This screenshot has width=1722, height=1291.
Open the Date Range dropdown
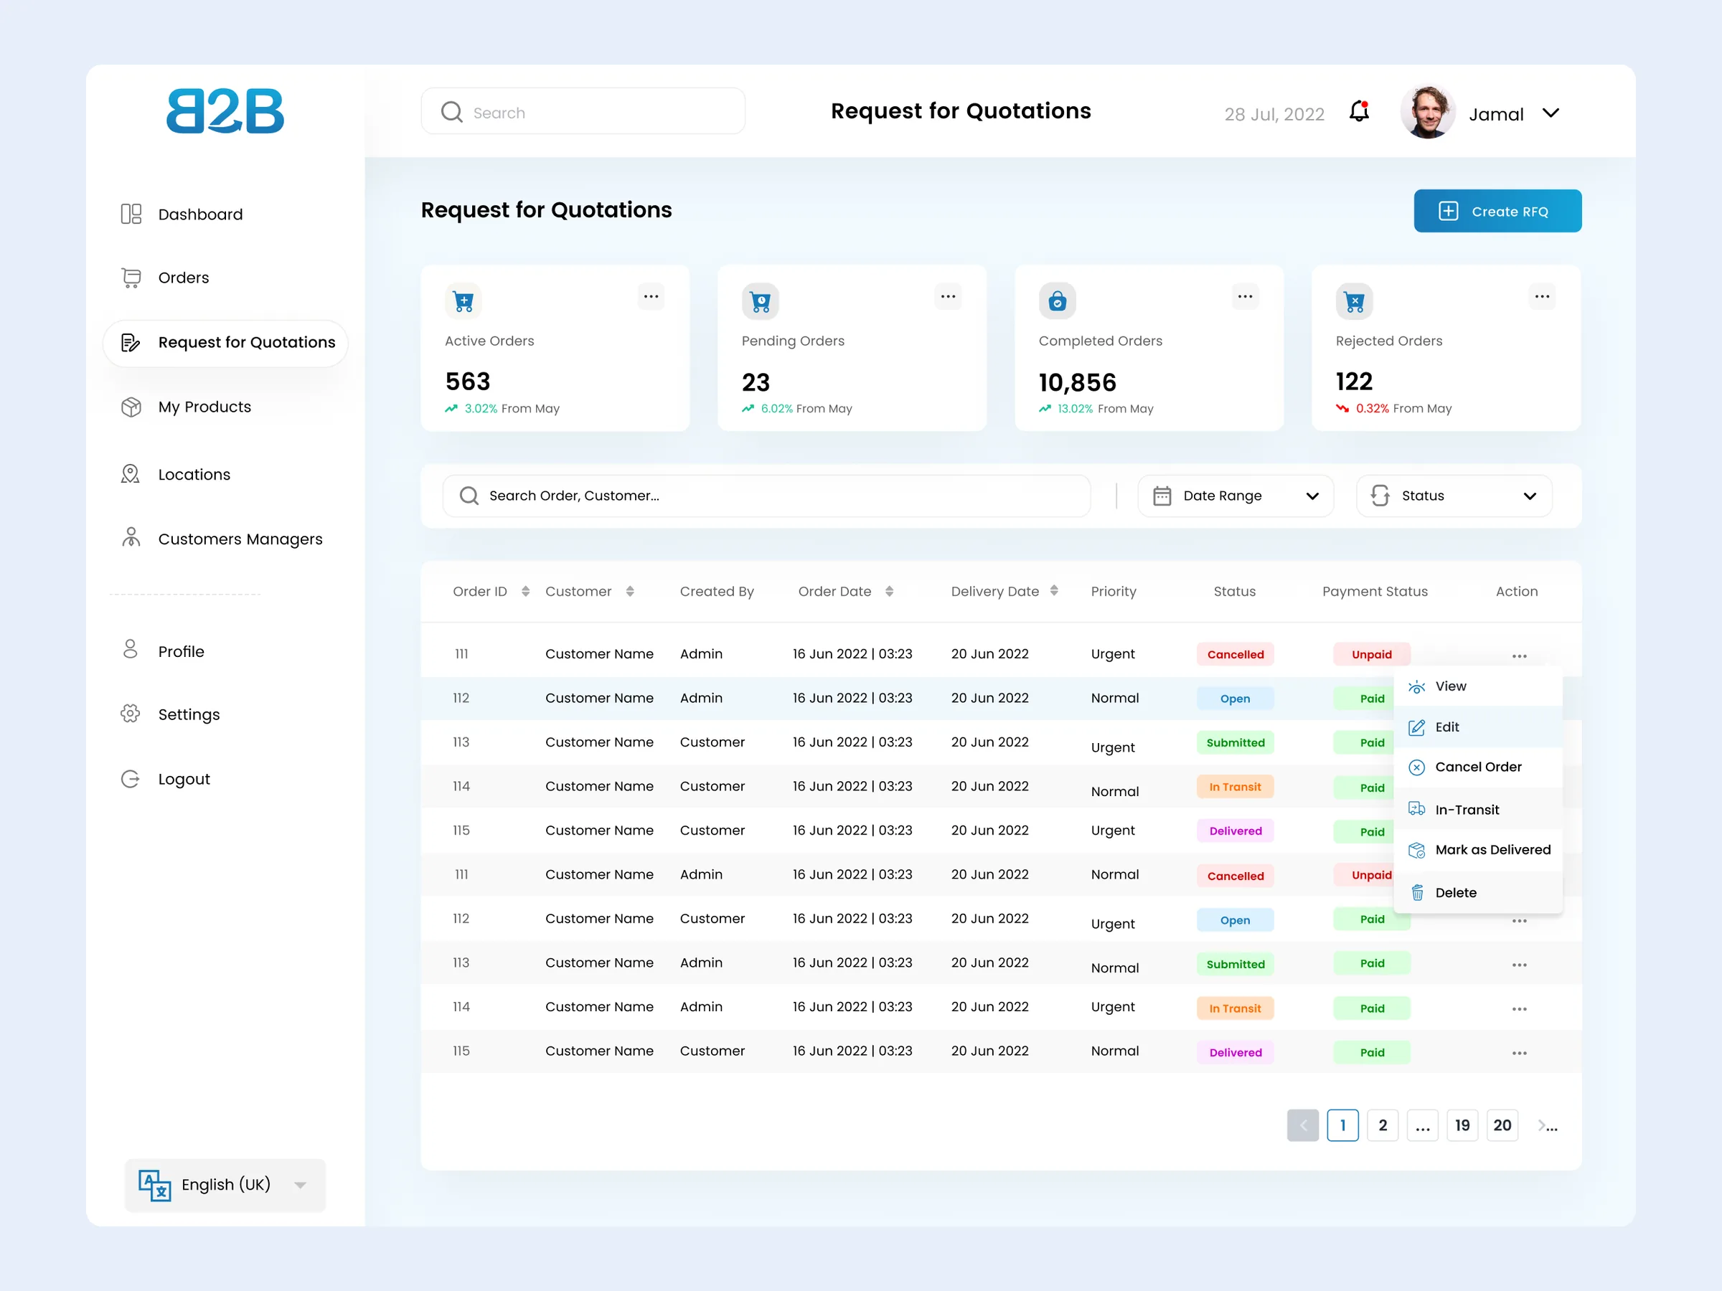pos(1236,496)
